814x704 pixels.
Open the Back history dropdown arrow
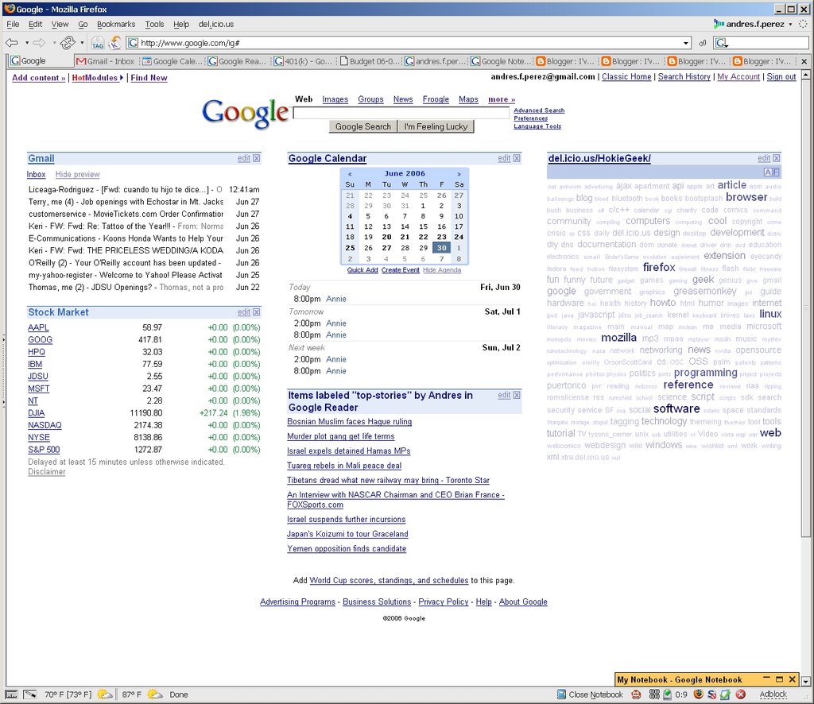pyautogui.click(x=26, y=43)
